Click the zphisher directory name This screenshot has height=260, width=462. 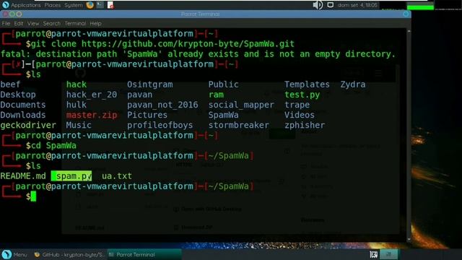(x=305, y=125)
